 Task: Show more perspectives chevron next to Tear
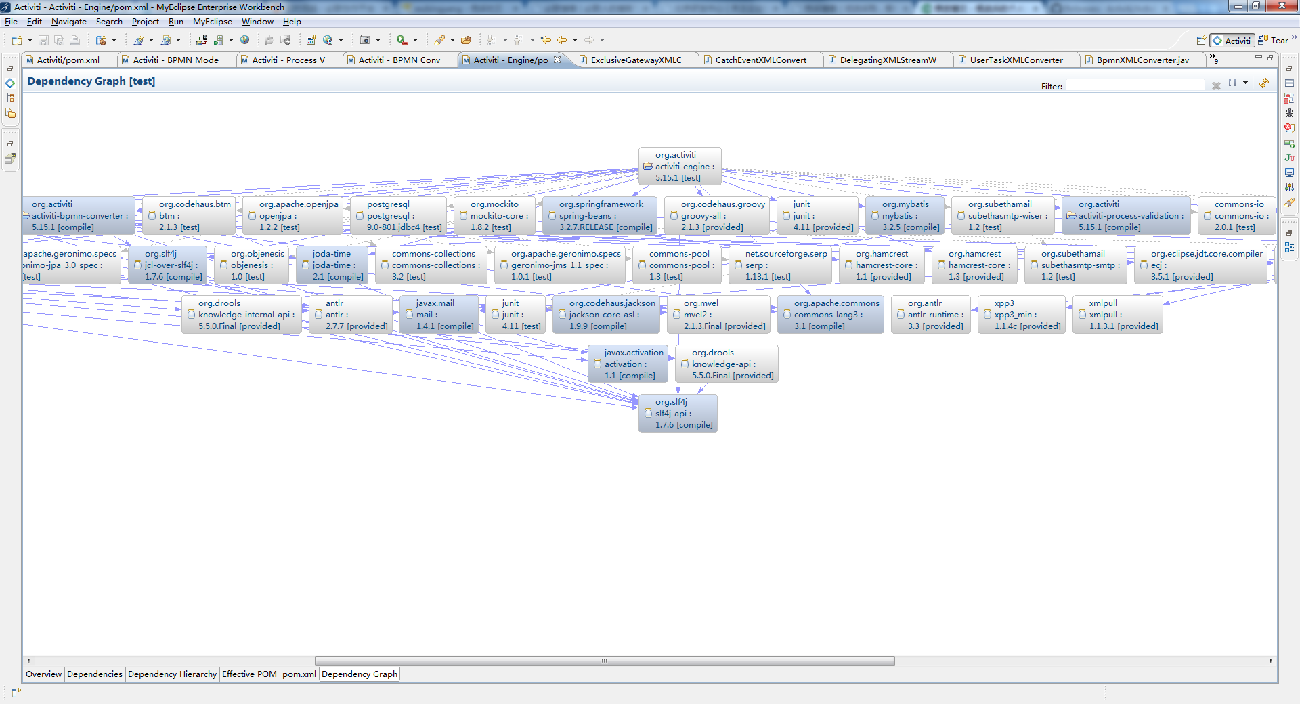[1294, 39]
